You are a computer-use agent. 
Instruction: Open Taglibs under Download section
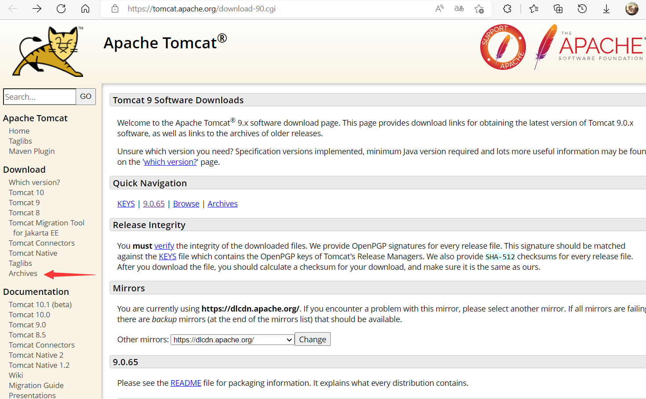[20, 263]
